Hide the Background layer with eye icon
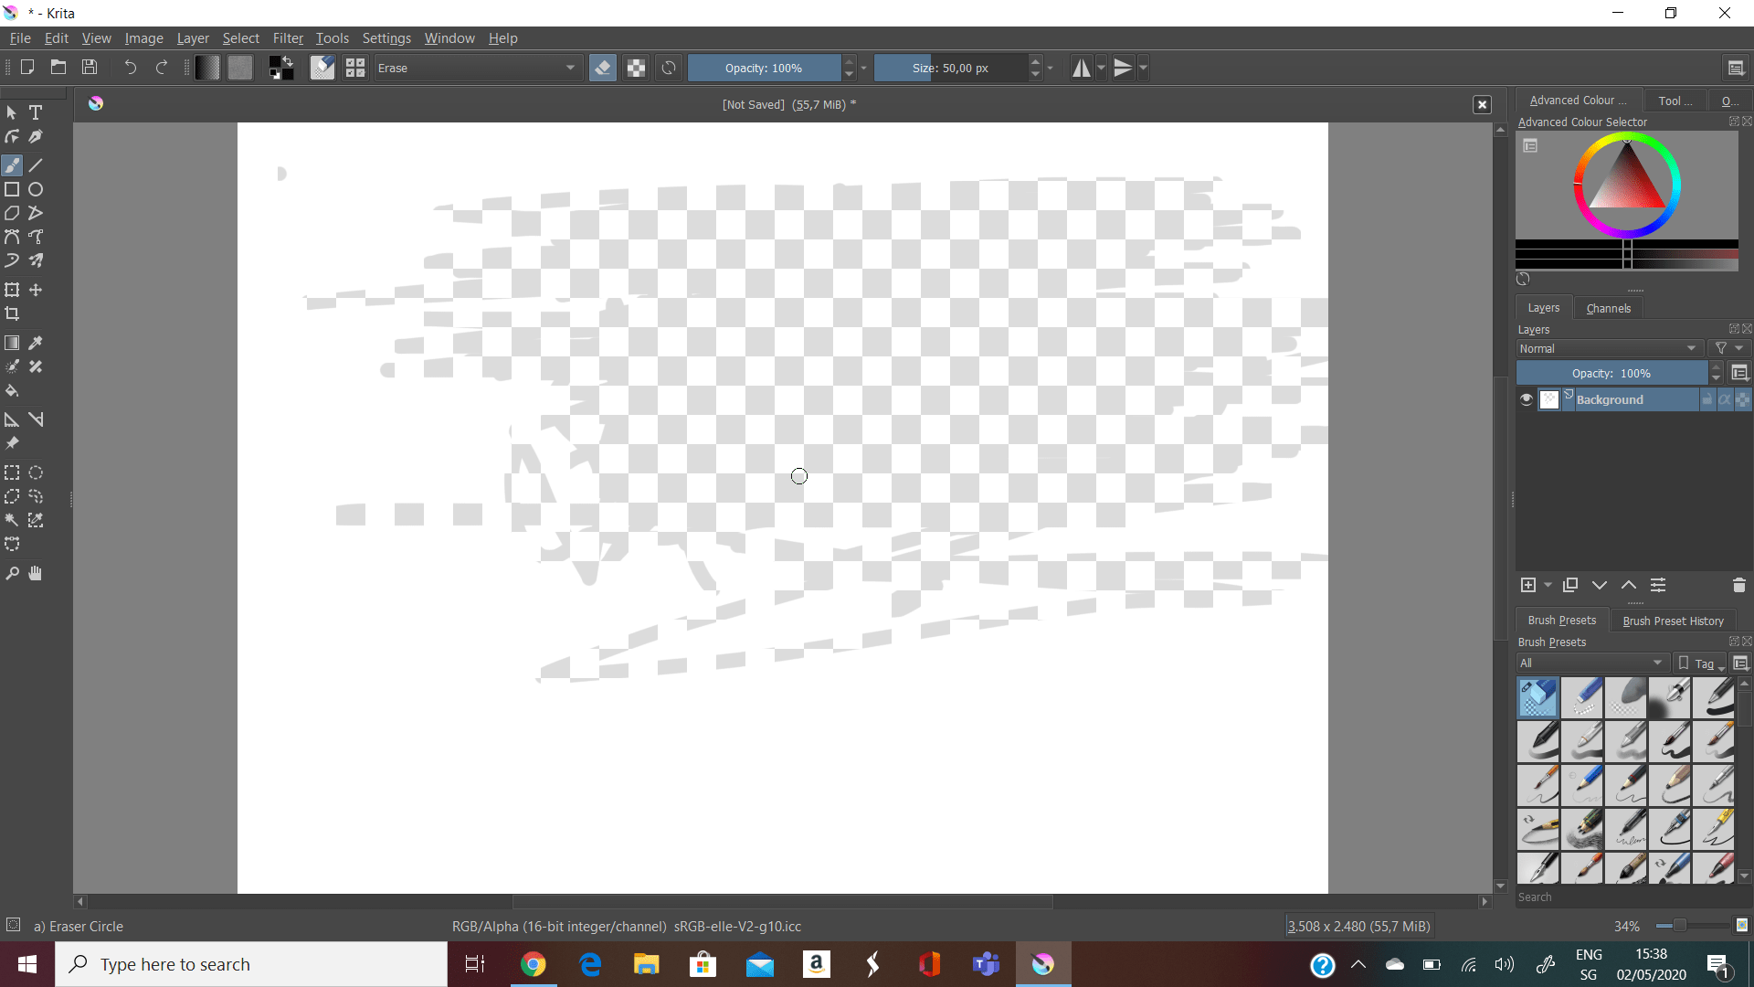Image resolution: width=1754 pixels, height=987 pixels. coord(1526,399)
